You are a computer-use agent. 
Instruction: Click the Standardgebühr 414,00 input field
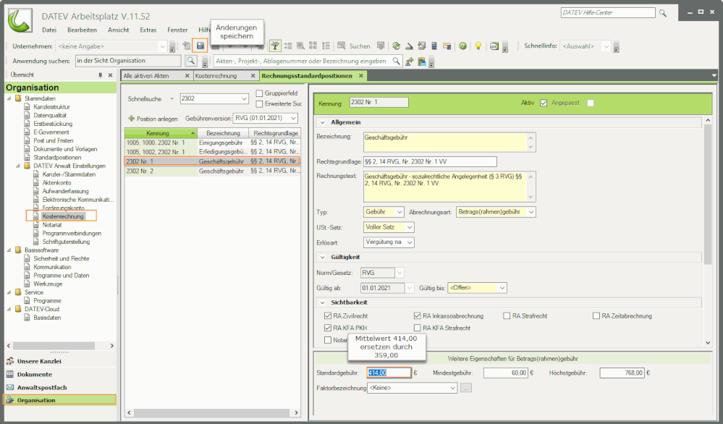389,373
